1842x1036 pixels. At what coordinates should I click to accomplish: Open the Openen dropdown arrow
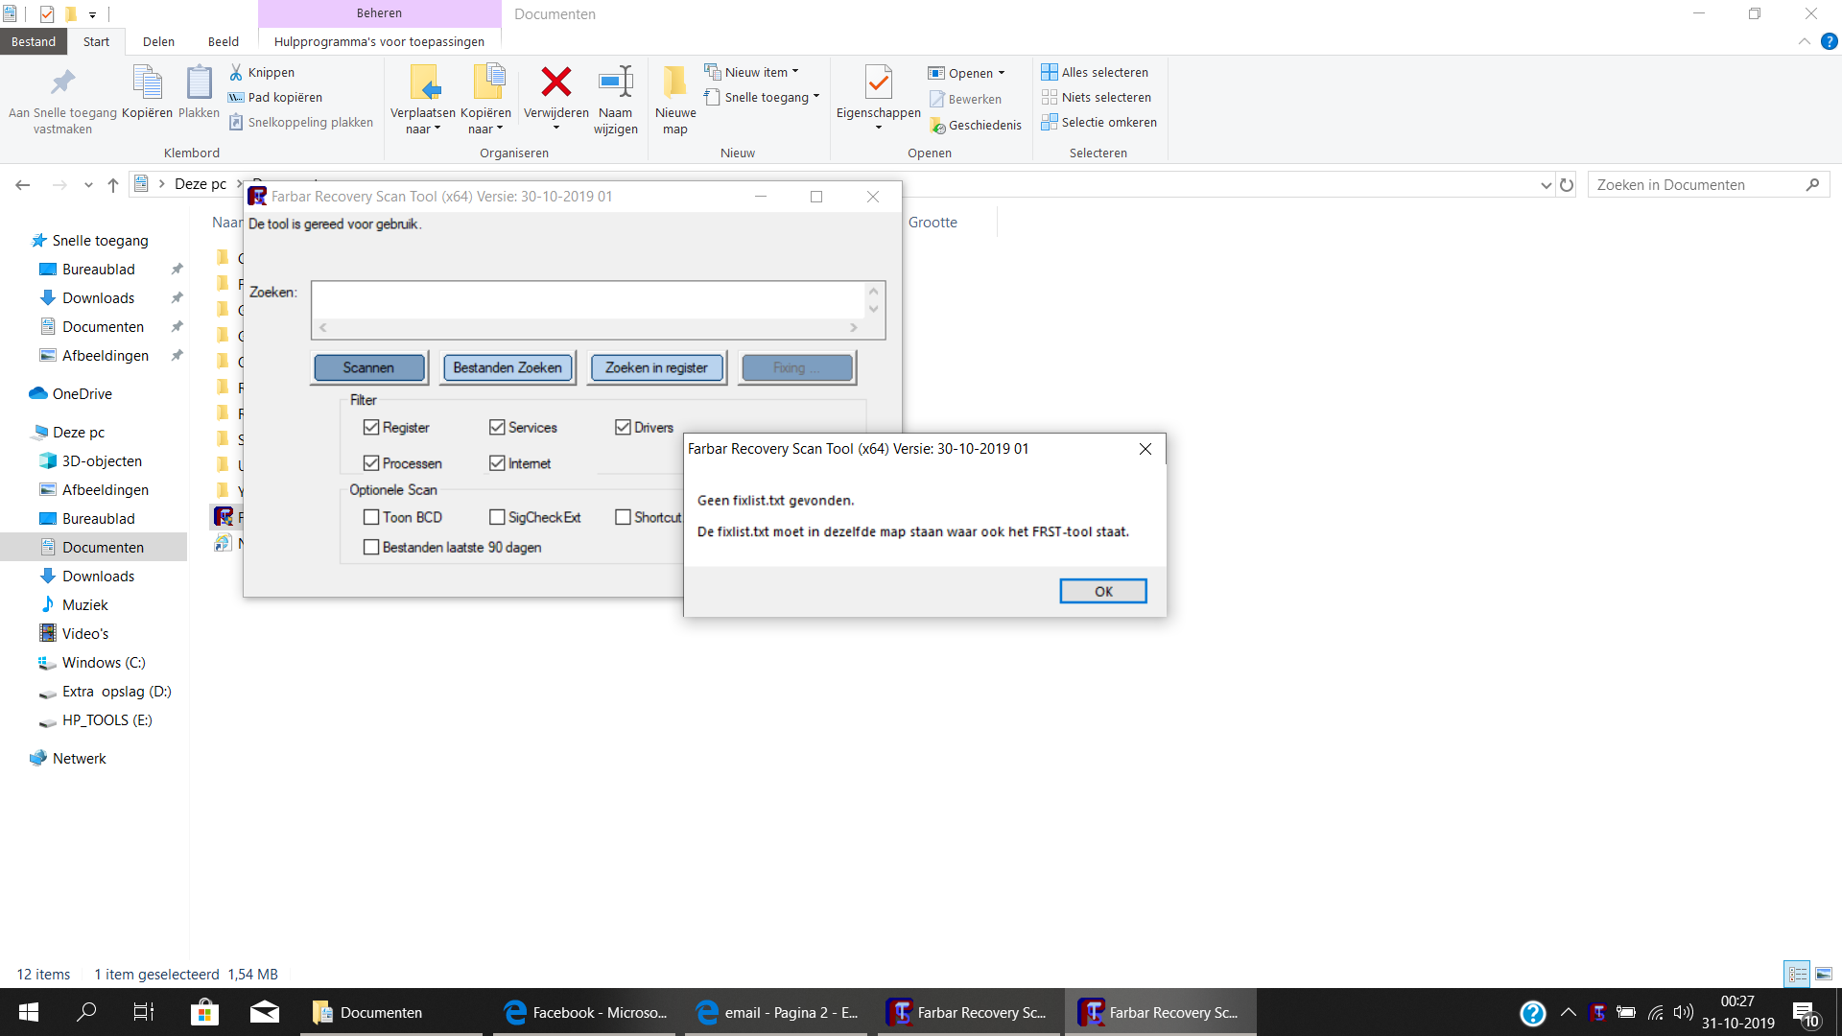tap(1002, 73)
